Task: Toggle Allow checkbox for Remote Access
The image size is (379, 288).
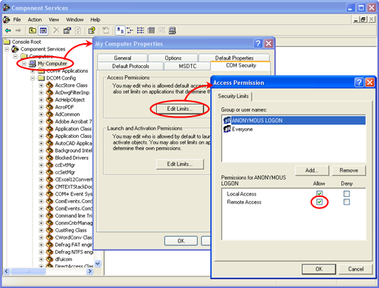Action: [319, 202]
